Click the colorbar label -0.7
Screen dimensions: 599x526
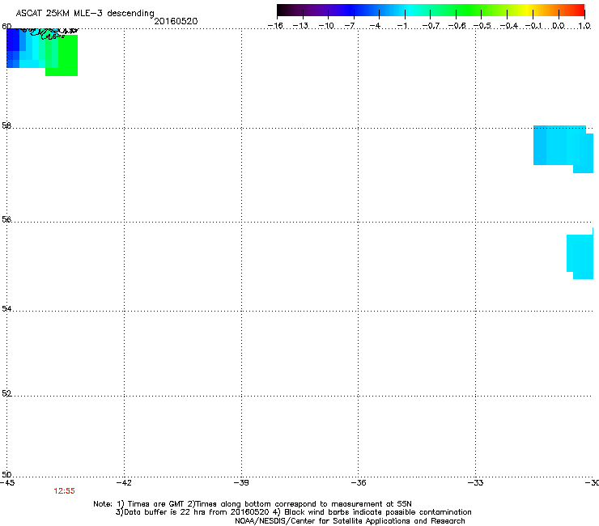tap(431, 26)
